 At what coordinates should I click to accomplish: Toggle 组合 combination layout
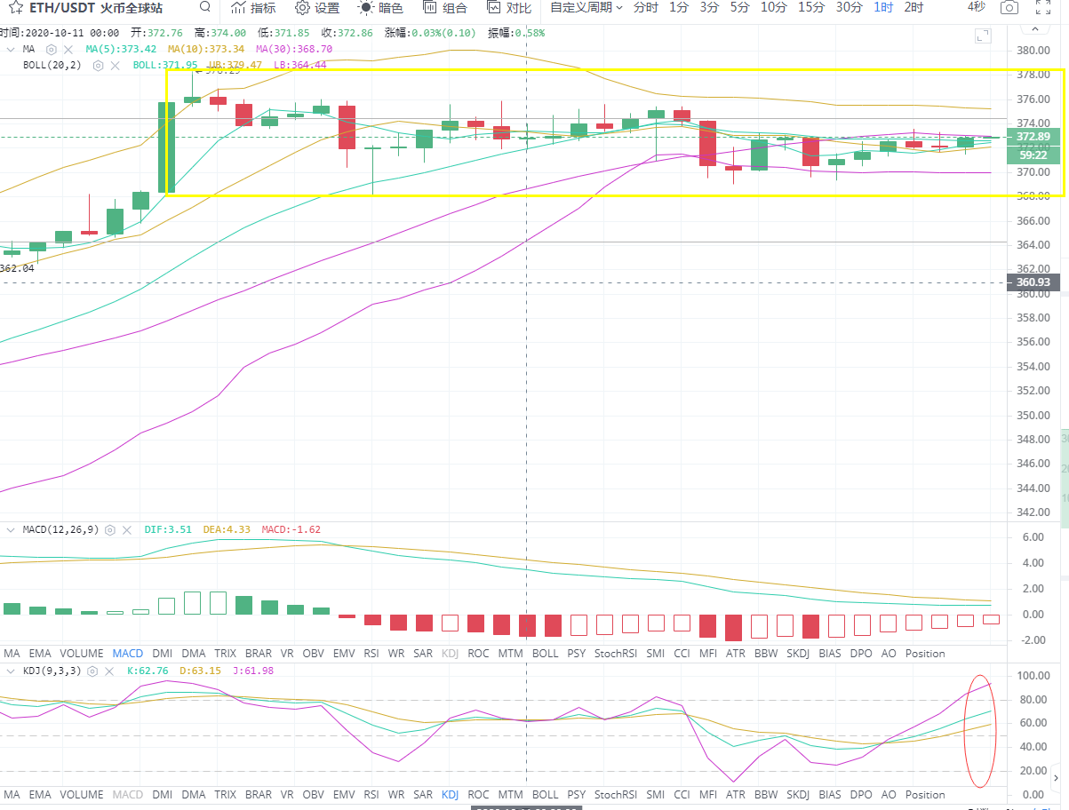point(444,8)
